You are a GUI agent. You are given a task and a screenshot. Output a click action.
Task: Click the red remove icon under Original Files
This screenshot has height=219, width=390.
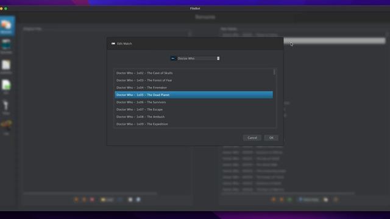[x=92, y=200]
